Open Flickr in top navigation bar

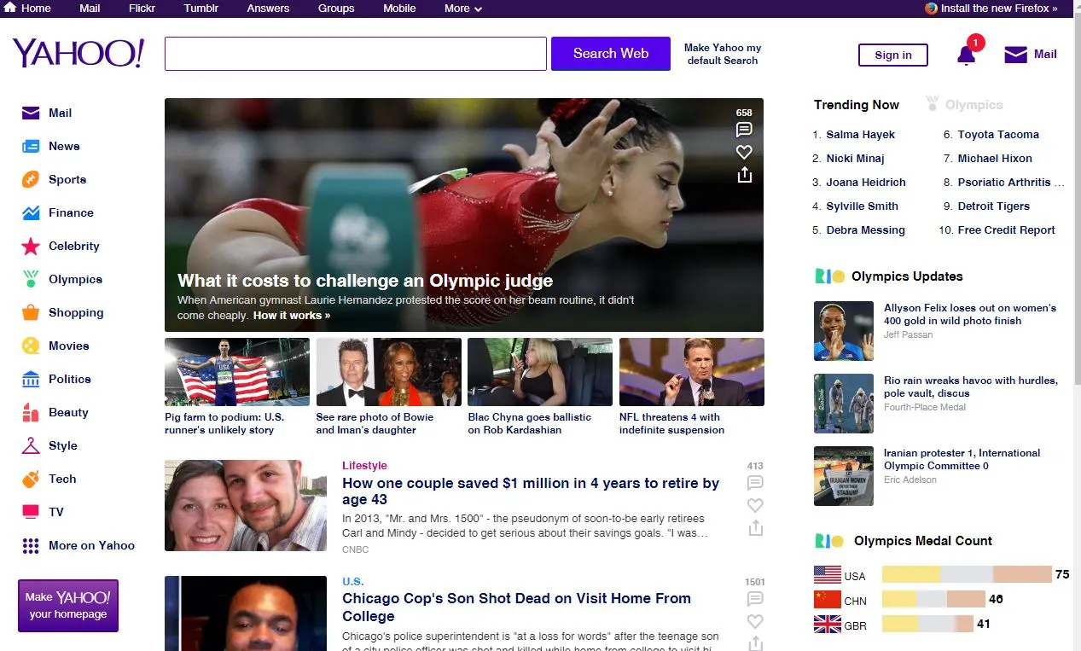142,9
